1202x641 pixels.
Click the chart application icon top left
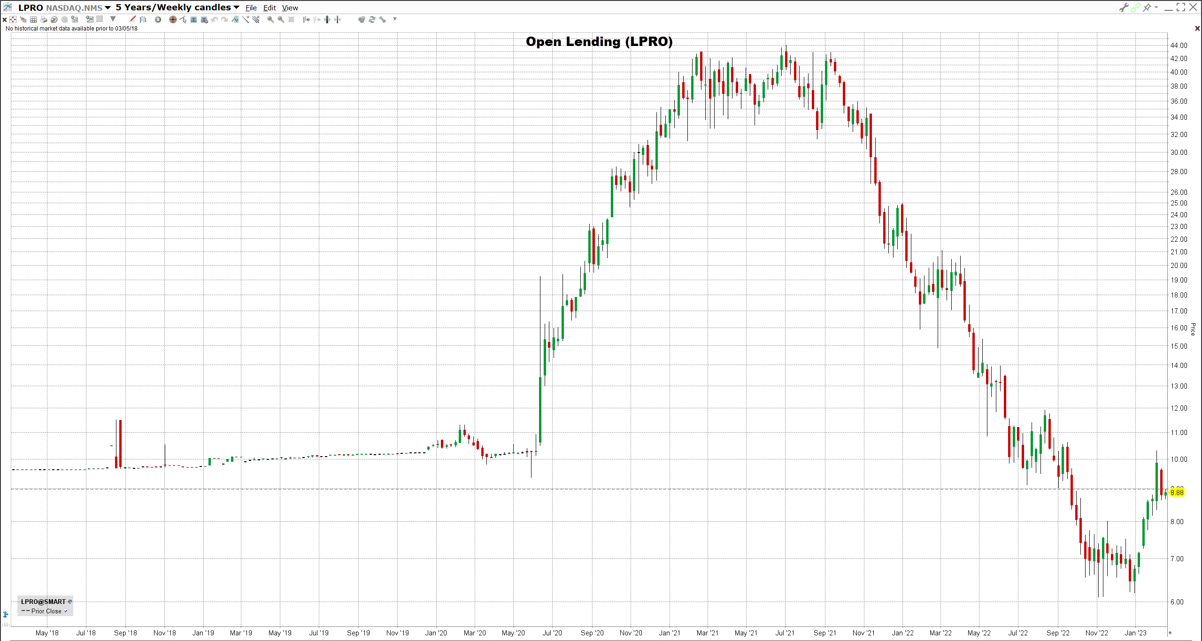[x=8, y=7]
